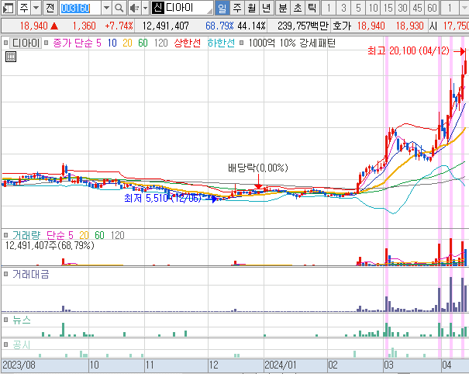Click the 2024/01 date axis label
Viewport: 469px width, 374px height.
click(x=281, y=365)
